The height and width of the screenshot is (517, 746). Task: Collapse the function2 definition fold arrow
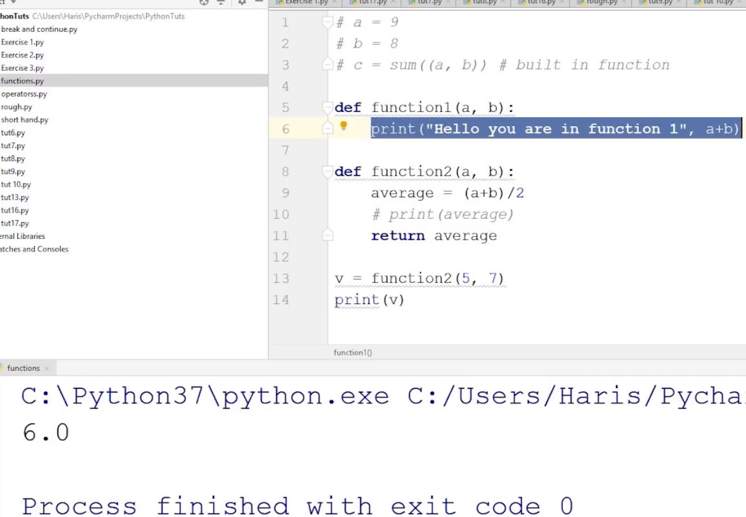(x=327, y=171)
